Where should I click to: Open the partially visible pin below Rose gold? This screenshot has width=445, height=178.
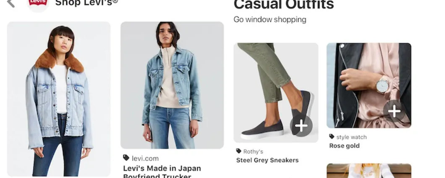pos(369,170)
